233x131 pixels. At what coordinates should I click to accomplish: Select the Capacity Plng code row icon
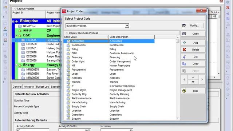pos(68,94)
